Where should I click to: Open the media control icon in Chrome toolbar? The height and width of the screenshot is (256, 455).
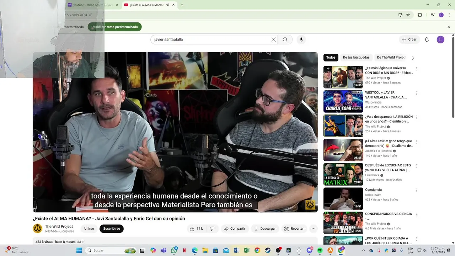433,15
